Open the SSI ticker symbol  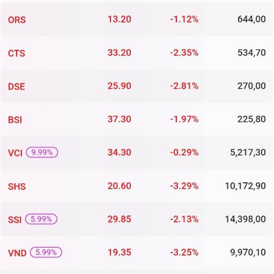point(15,219)
